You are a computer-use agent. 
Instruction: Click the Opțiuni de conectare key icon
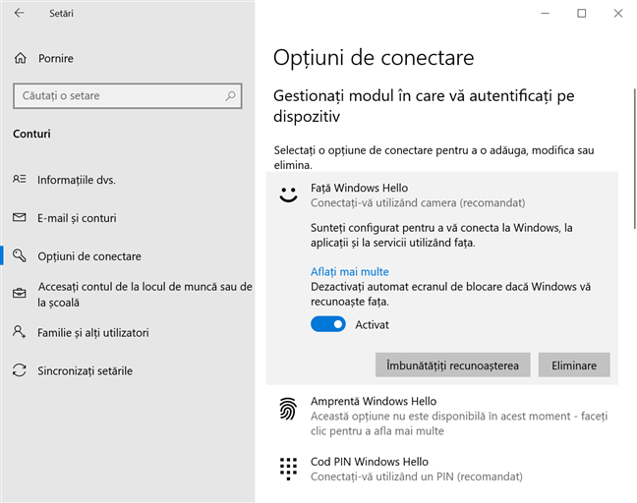[x=19, y=255]
